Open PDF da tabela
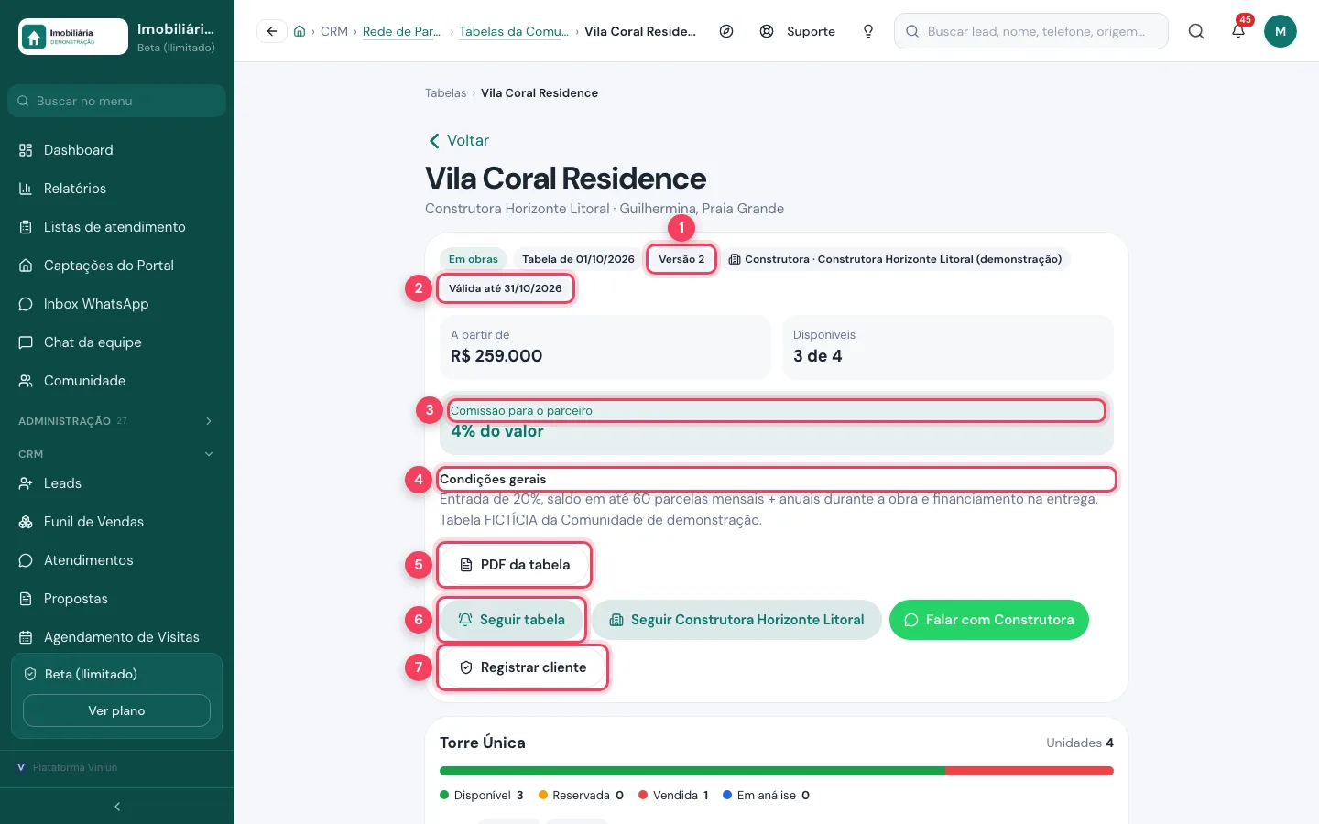Screen dimensions: 1319x824 (x=515, y=565)
